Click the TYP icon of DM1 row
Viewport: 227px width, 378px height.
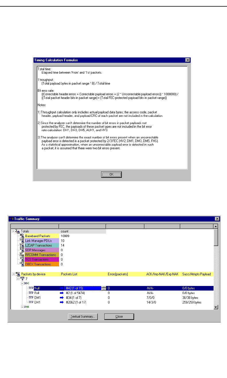pyautogui.click(x=31, y=298)
